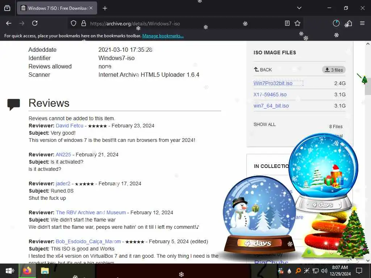Open Firefox View icon at tab strip start
The image size is (371, 278).
click(7, 8)
